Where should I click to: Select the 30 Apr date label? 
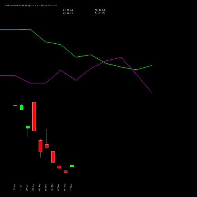pos(33,187)
